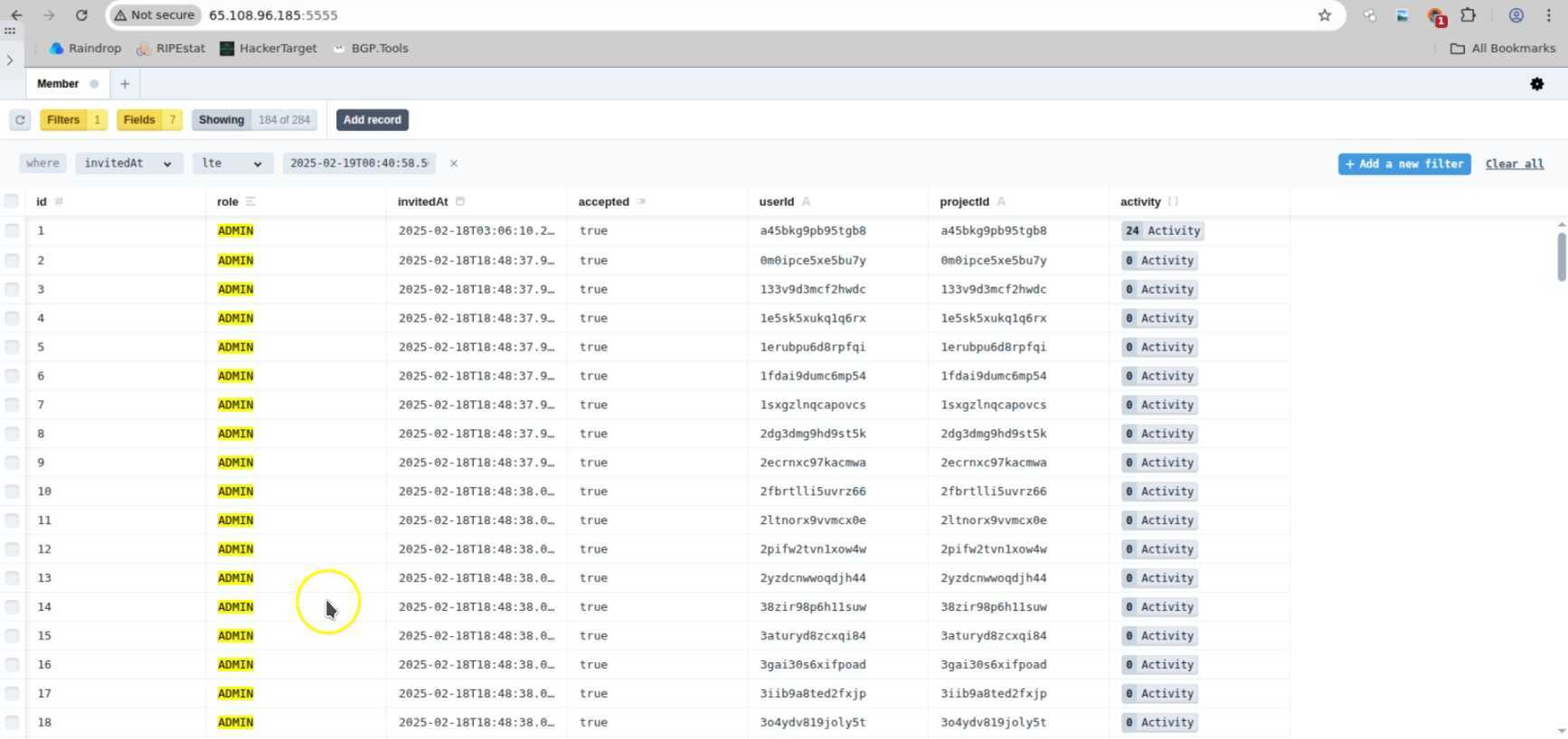Remove the invitedAt filter with the X icon
This screenshot has width=1568, height=739.
coord(454,164)
